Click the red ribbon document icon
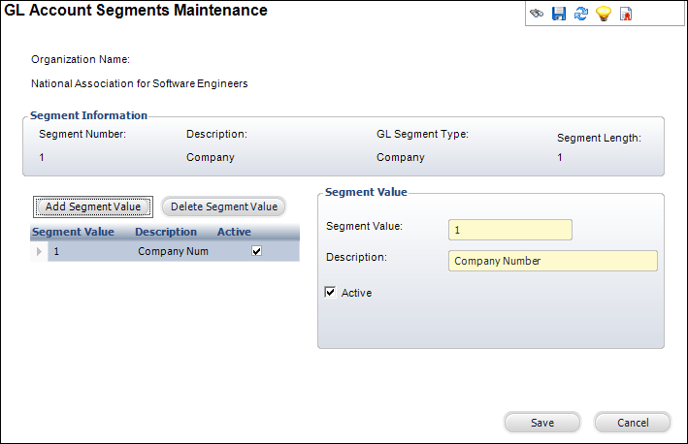 (626, 15)
